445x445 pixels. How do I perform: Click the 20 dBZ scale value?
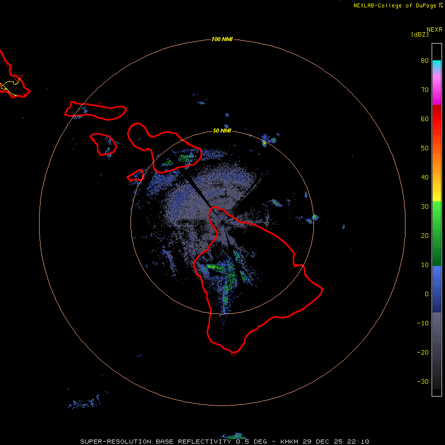pyautogui.click(x=425, y=236)
